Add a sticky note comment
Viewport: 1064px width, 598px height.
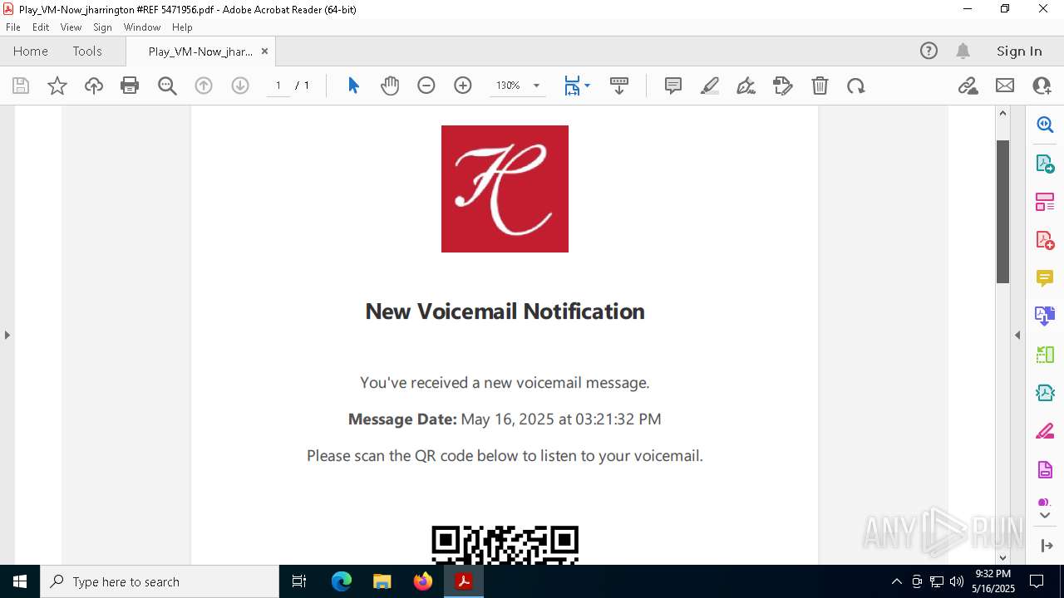673,86
